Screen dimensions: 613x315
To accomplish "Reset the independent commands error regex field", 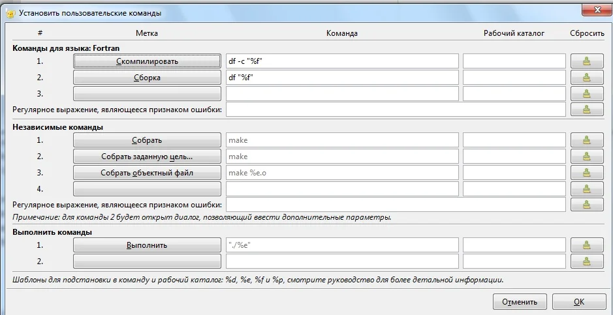I will tap(587, 204).
